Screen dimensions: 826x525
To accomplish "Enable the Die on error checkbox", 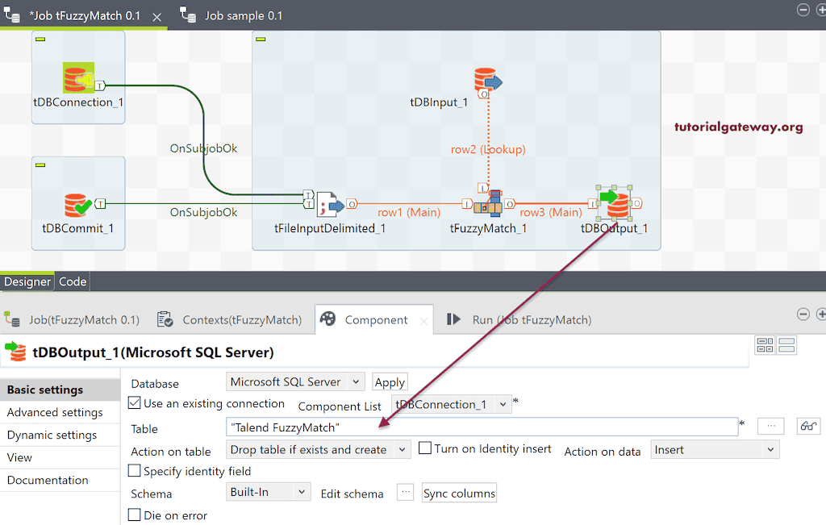I will [135, 515].
